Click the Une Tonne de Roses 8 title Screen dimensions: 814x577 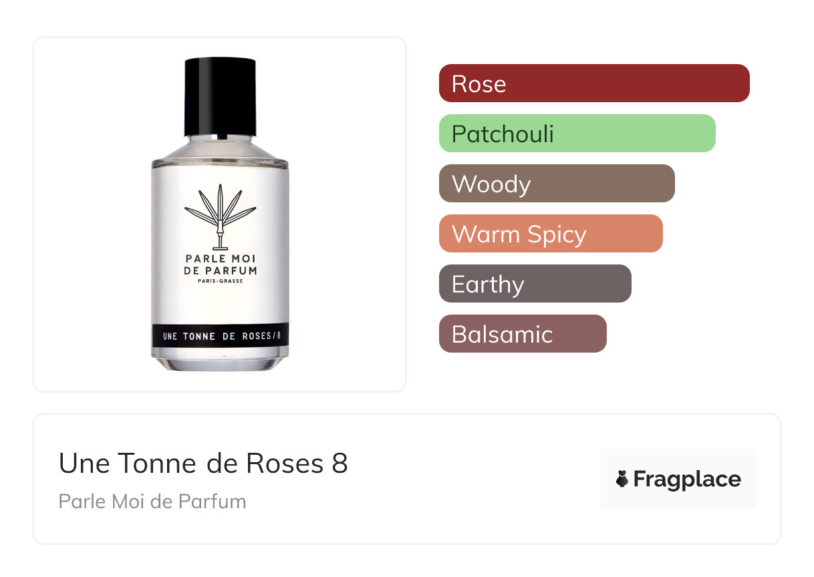(x=203, y=463)
